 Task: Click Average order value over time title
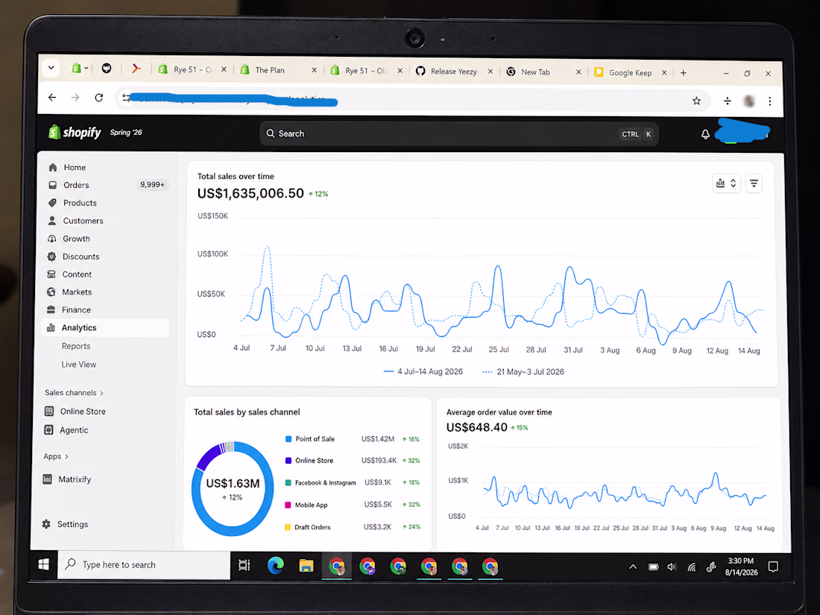[x=499, y=412]
